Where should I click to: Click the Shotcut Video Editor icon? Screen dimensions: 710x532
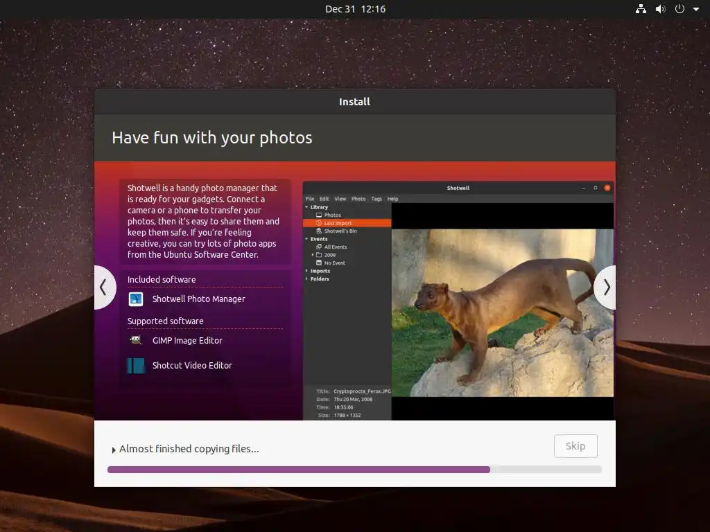click(x=136, y=366)
